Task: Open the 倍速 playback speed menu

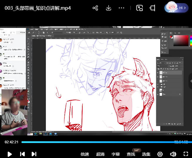Action: (85, 154)
